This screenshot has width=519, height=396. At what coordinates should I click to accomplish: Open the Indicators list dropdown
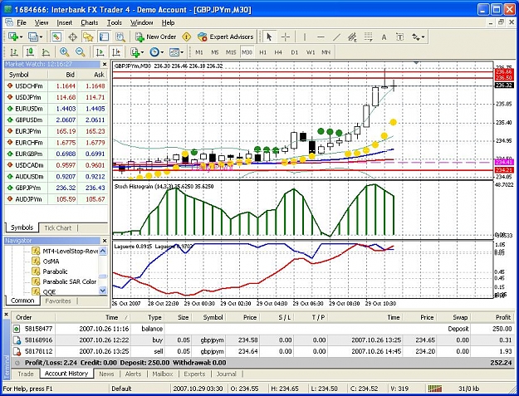[137, 52]
